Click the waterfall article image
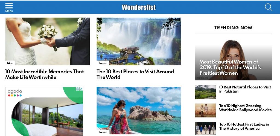 [139, 41]
